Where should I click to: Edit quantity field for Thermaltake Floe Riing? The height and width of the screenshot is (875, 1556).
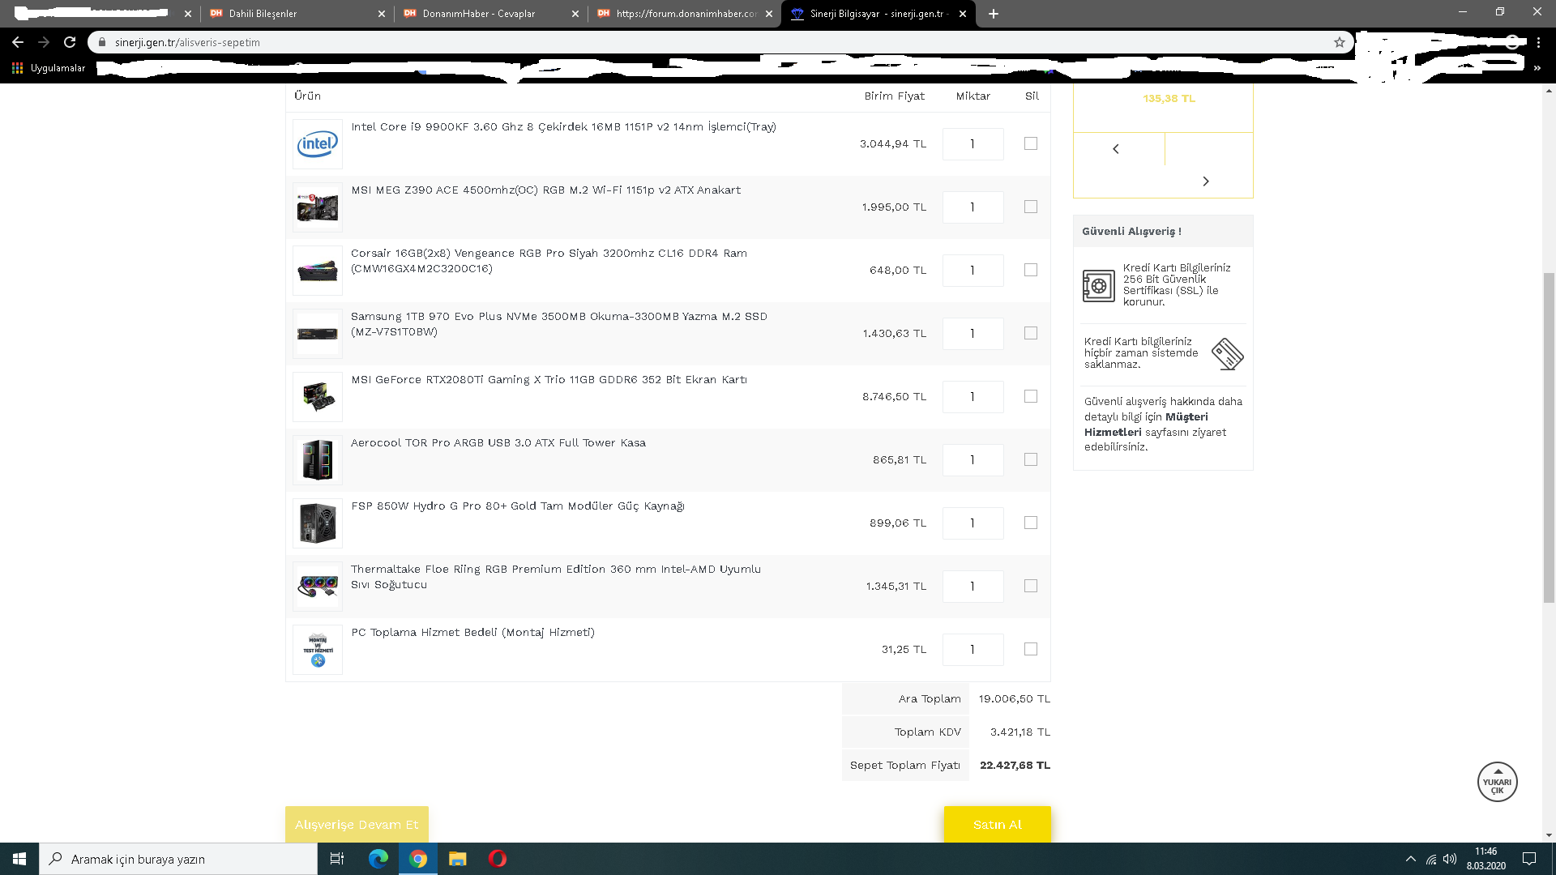[x=972, y=587]
